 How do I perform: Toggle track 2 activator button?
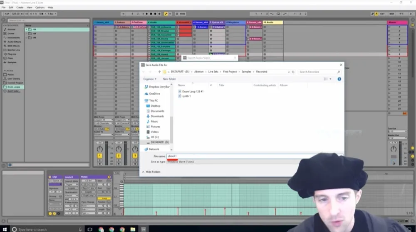point(119,156)
